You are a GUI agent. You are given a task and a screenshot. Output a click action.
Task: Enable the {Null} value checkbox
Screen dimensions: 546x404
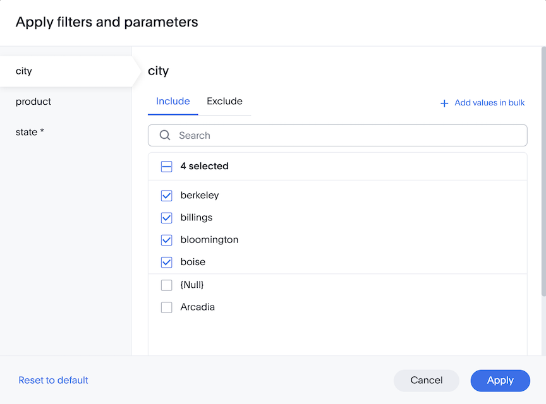166,285
